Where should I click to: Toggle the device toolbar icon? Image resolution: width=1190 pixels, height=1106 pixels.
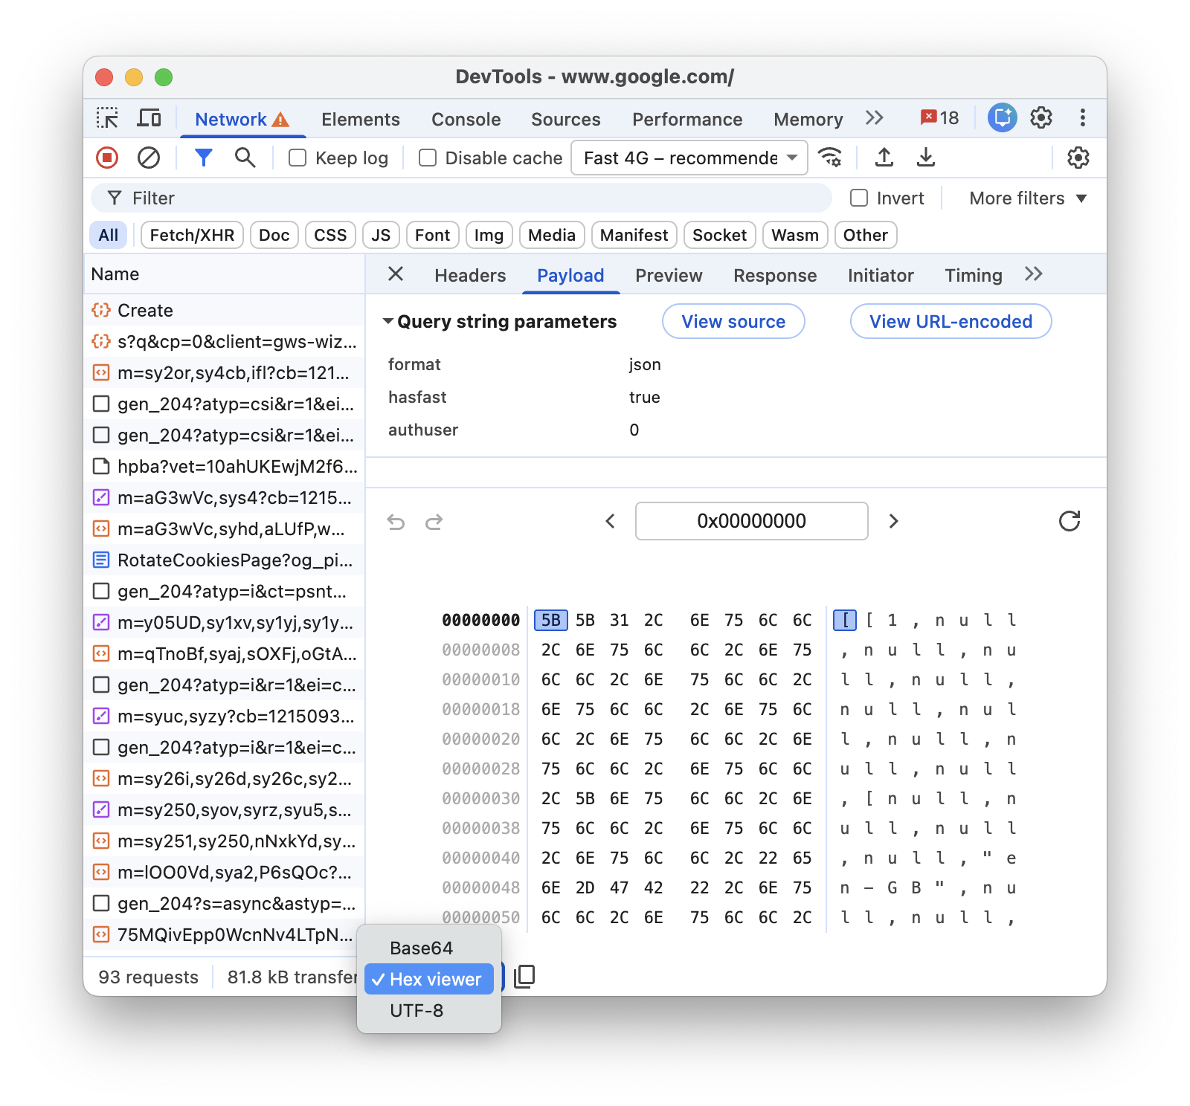[149, 118]
